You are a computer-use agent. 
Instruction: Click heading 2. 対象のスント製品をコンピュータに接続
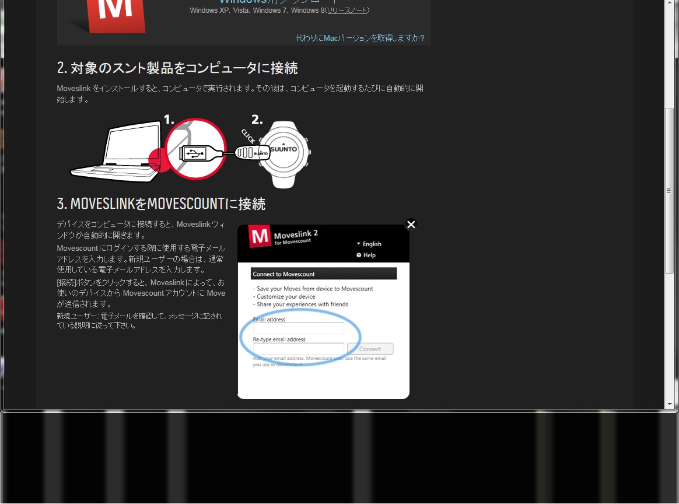pos(177,68)
